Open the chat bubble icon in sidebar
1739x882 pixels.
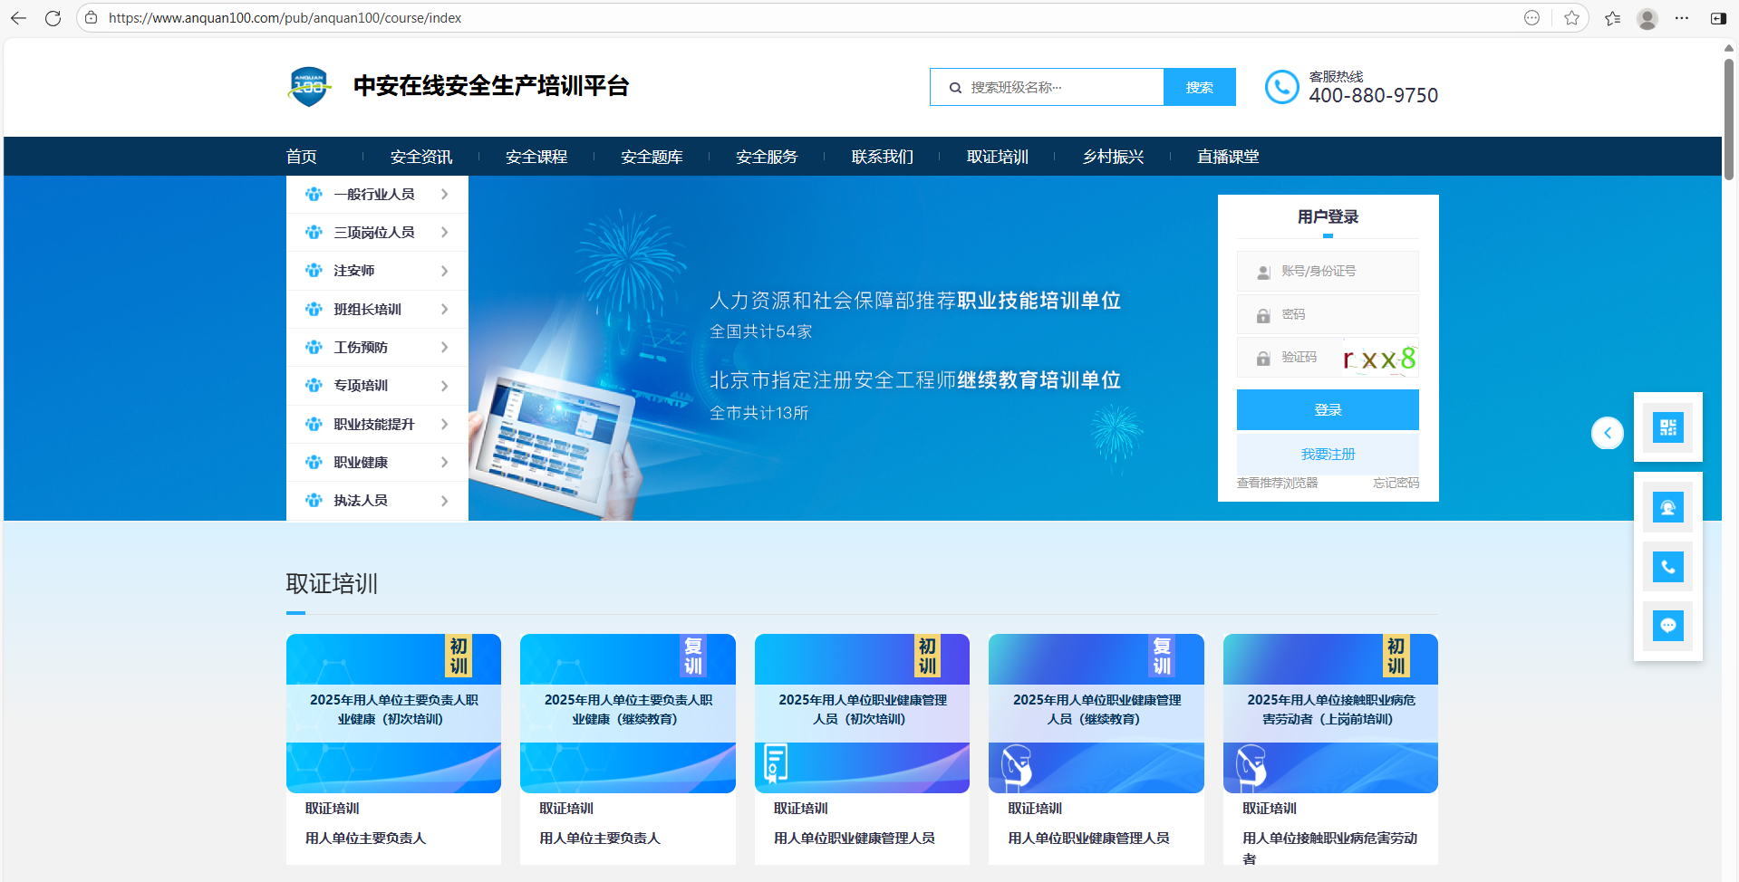1667,626
